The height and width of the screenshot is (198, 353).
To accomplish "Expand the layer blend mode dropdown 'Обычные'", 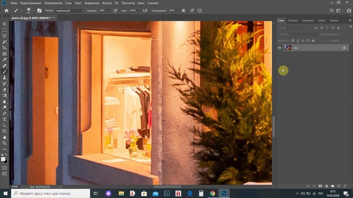I will pyautogui.click(x=298, y=34).
